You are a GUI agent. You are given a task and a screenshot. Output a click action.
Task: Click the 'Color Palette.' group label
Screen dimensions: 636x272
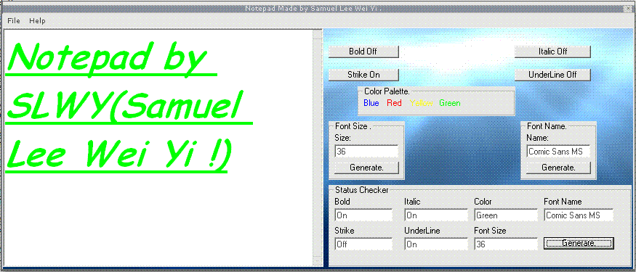click(x=387, y=91)
